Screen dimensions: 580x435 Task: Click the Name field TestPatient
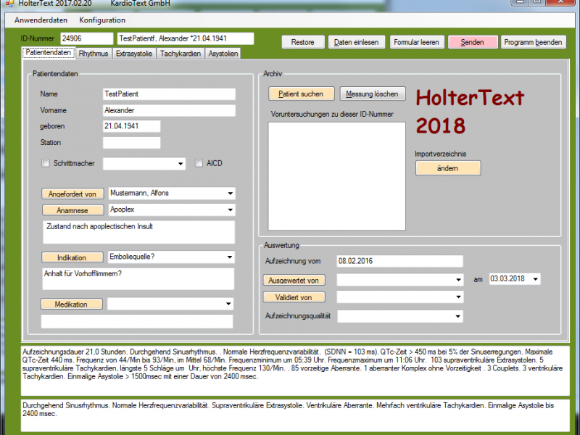point(169,94)
